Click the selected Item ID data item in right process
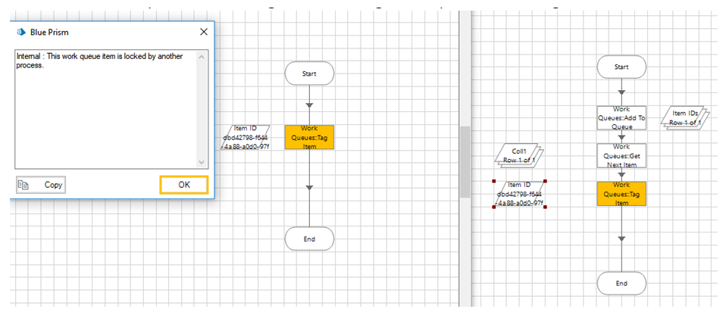The height and width of the screenshot is (309, 726). 520,194
